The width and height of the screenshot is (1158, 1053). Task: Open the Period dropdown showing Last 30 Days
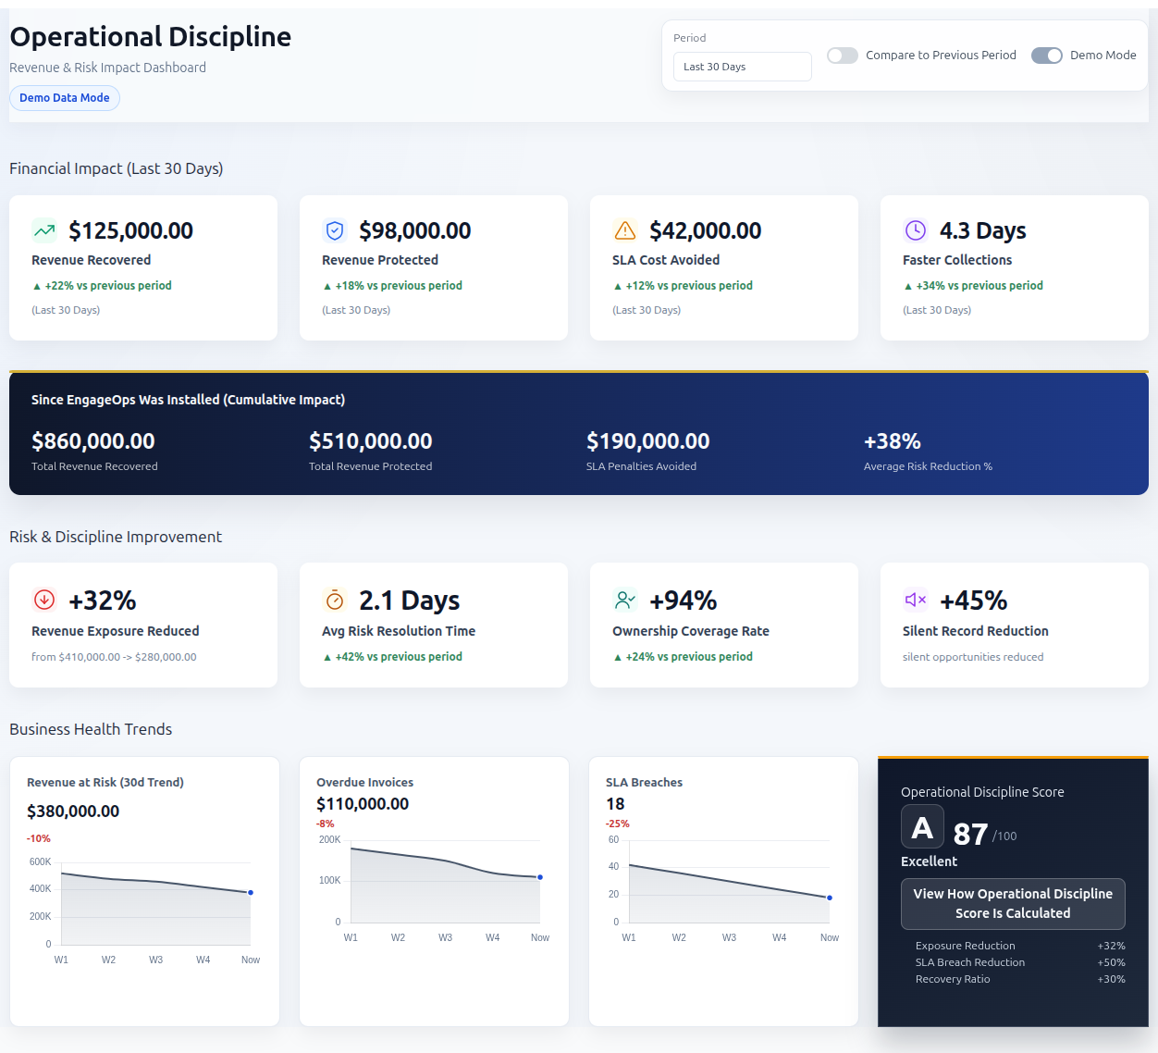pos(743,67)
